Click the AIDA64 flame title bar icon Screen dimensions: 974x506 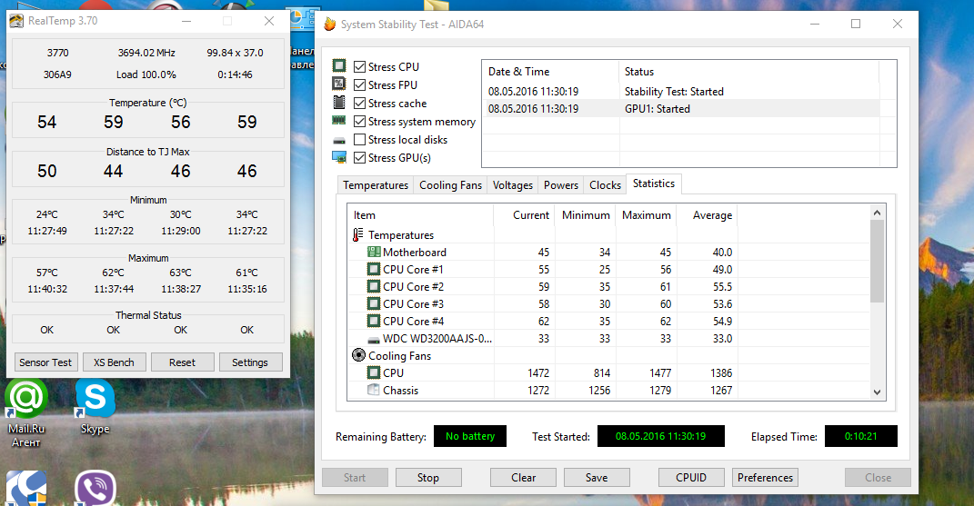pos(330,25)
